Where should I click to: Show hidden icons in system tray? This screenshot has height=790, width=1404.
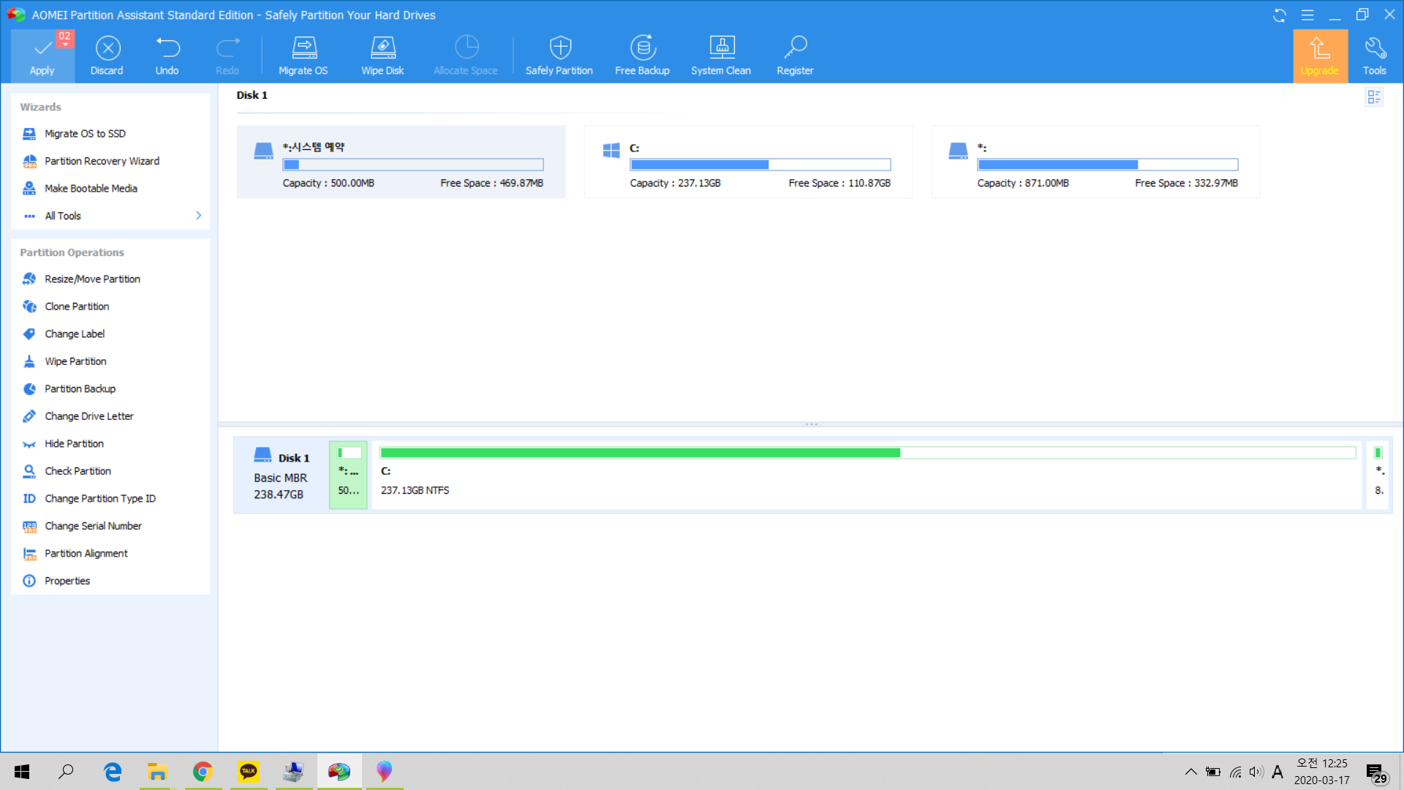click(1190, 772)
